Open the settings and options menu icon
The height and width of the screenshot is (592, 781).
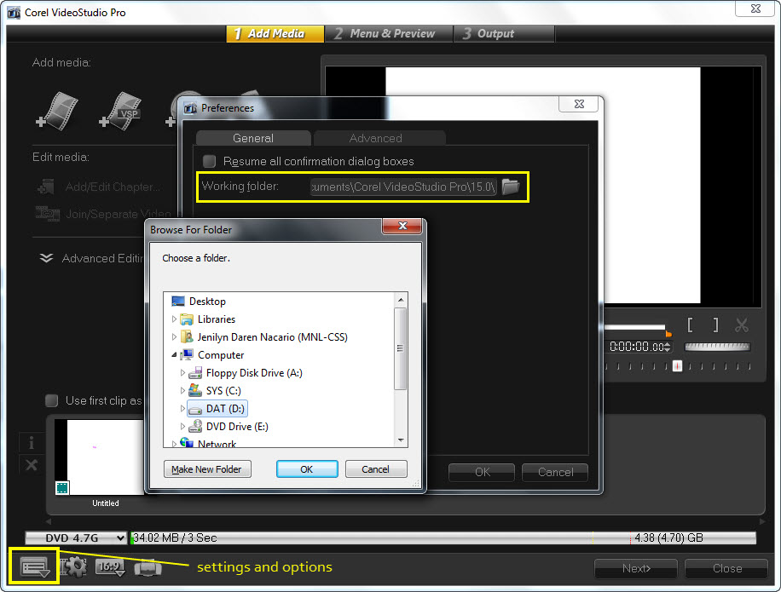coord(34,567)
